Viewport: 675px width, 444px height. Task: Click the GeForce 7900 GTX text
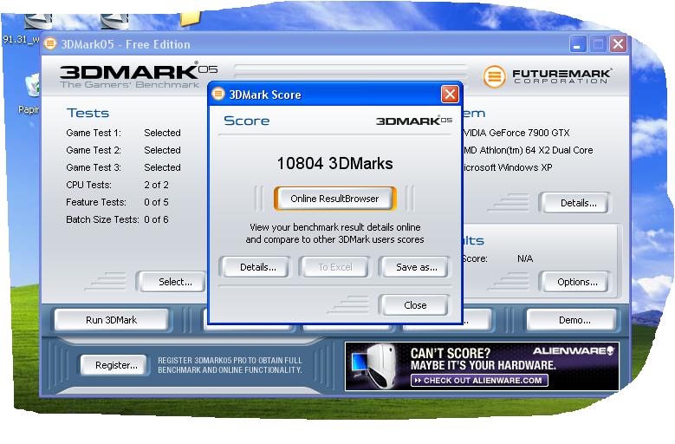coord(516,133)
